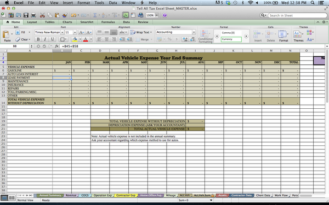Click the AutoSum sigma icon
This screenshot has height=205, width=329.
point(95,15)
